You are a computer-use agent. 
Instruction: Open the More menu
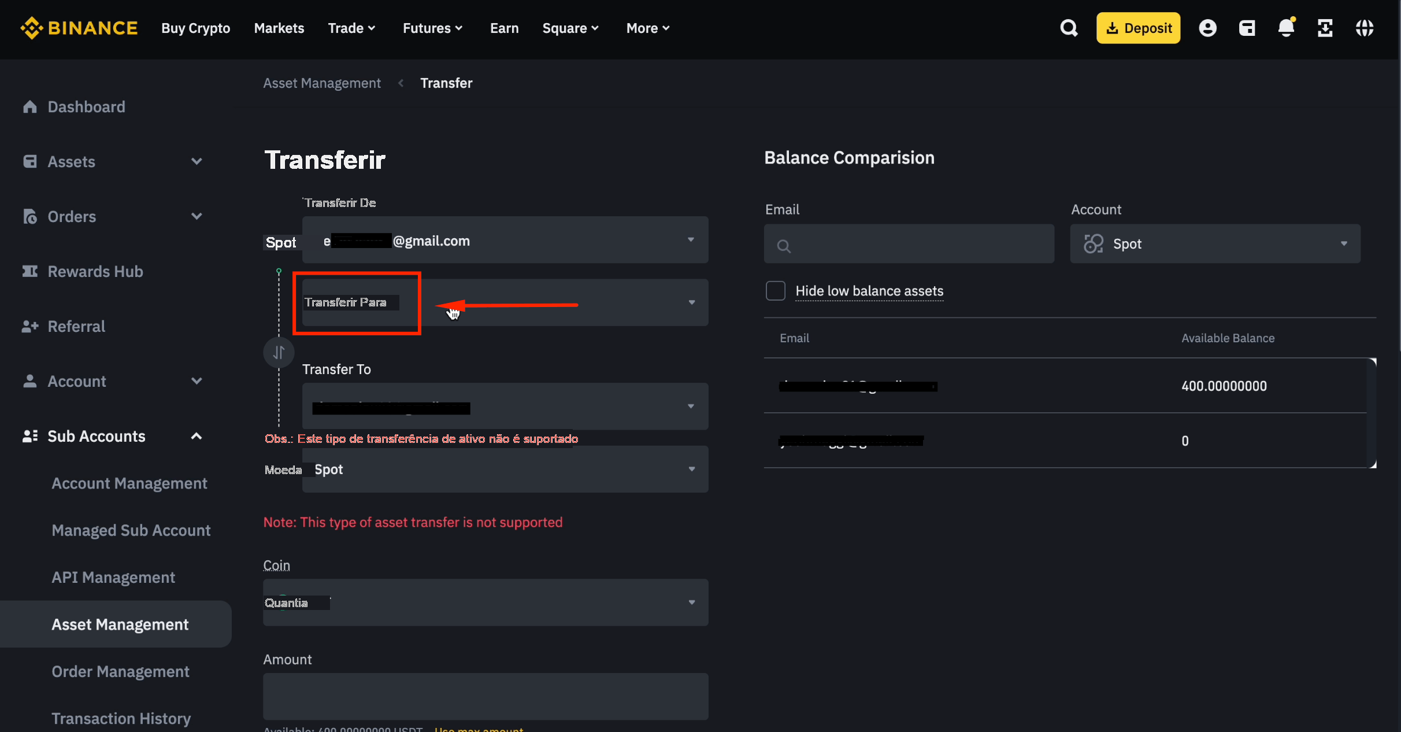648,28
